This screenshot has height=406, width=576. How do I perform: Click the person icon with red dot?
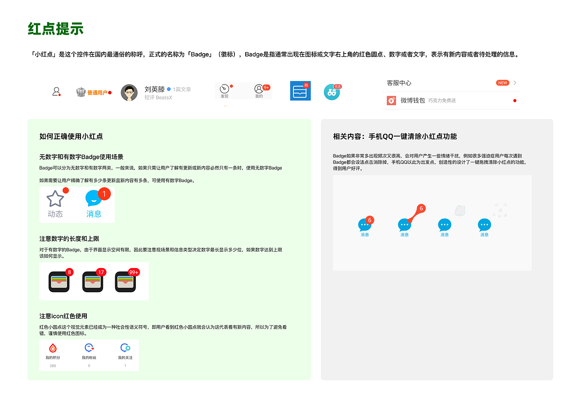point(56,91)
